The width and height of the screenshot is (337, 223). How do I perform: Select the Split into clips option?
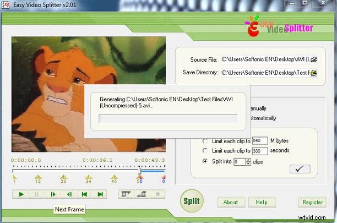[x=205, y=161]
